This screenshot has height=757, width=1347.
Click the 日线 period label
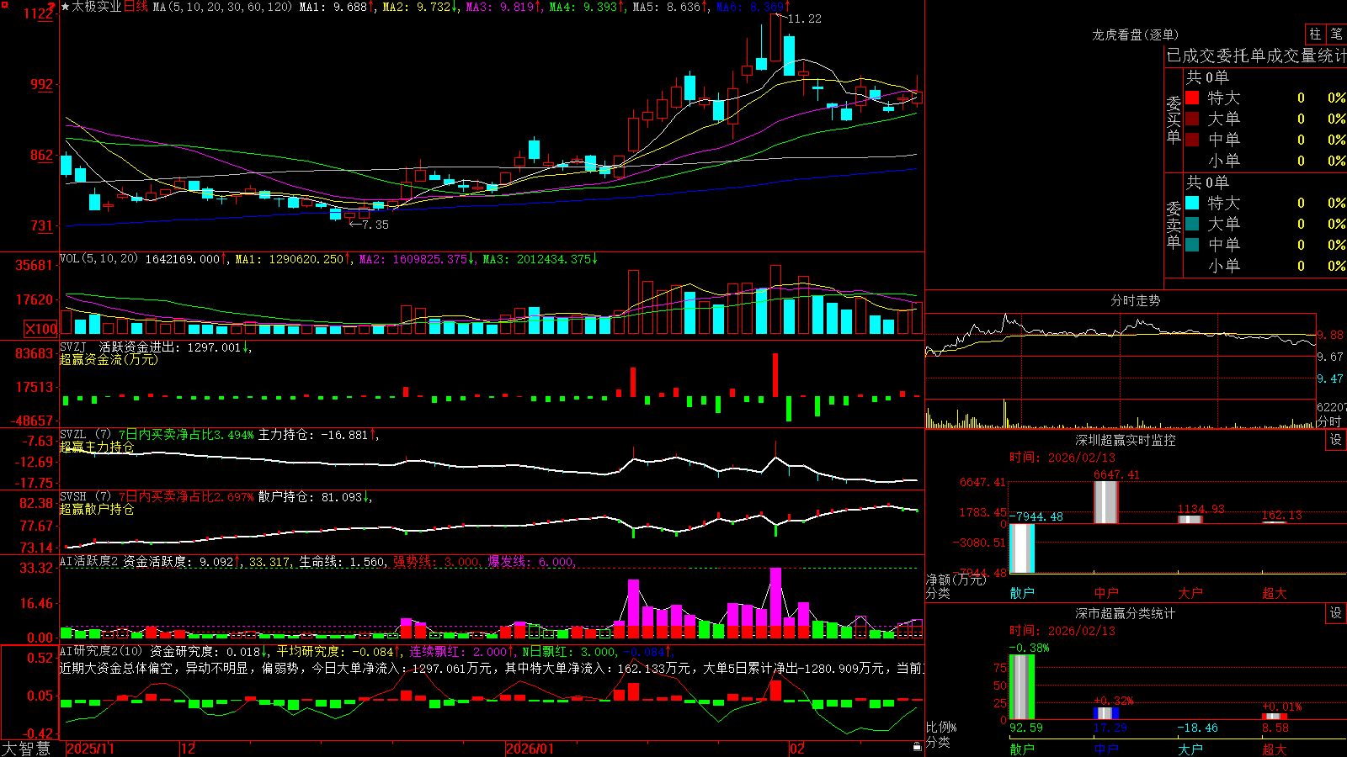[x=136, y=7]
